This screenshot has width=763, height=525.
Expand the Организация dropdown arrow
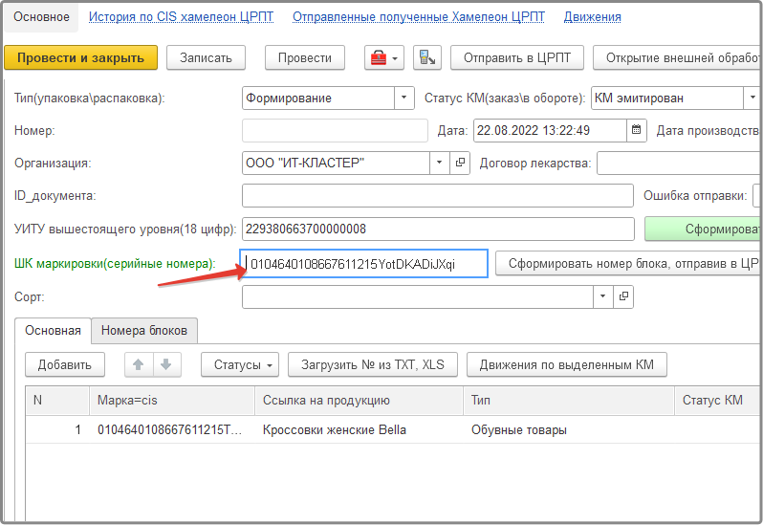(x=440, y=163)
